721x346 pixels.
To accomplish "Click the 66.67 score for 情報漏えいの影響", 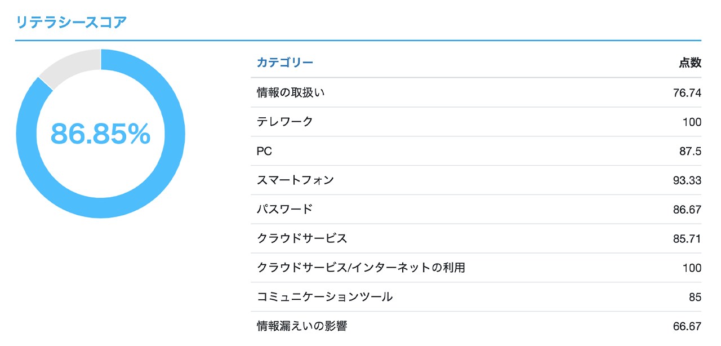I will pyautogui.click(x=687, y=326).
